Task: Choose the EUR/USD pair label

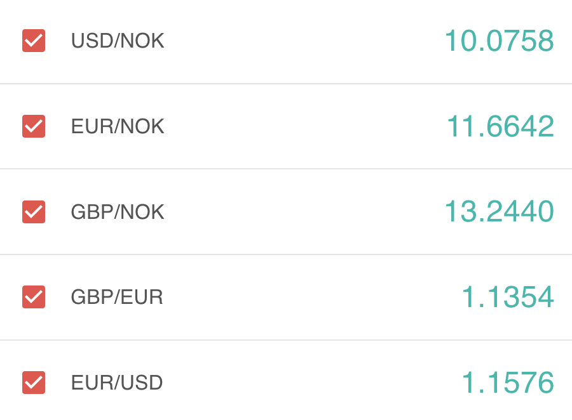Action: click(117, 383)
